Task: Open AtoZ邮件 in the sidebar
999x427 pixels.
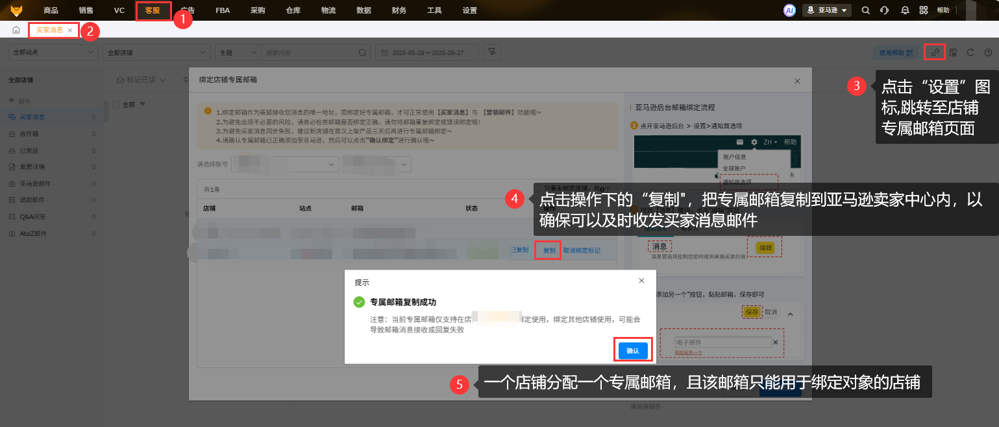Action: click(x=51, y=233)
